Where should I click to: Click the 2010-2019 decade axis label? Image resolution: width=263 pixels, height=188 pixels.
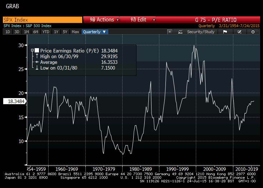tap(247, 169)
